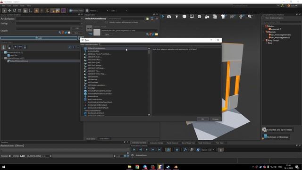Expand or collapse the RenderMeshList node
The height and width of the screenshot is (170, 302).
tap(2, 52)
